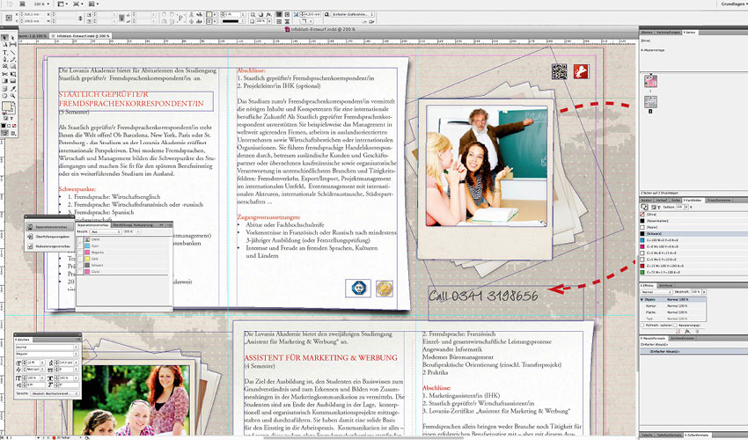This screenshot has width=748, height=440.
Task: Select the Line tool
Action: 13,53
